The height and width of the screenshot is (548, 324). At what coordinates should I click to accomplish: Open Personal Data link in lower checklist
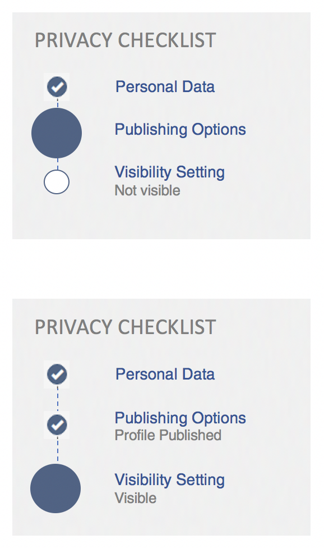pos(165,374)
